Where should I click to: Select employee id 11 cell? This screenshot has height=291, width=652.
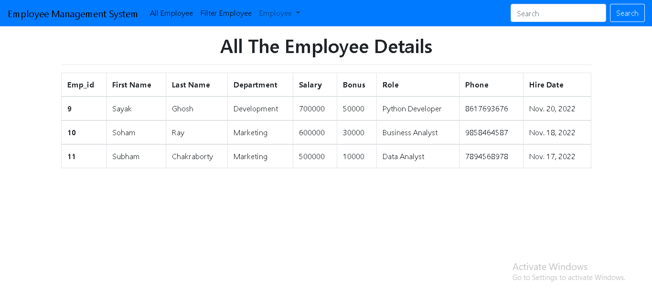[84, 157]
